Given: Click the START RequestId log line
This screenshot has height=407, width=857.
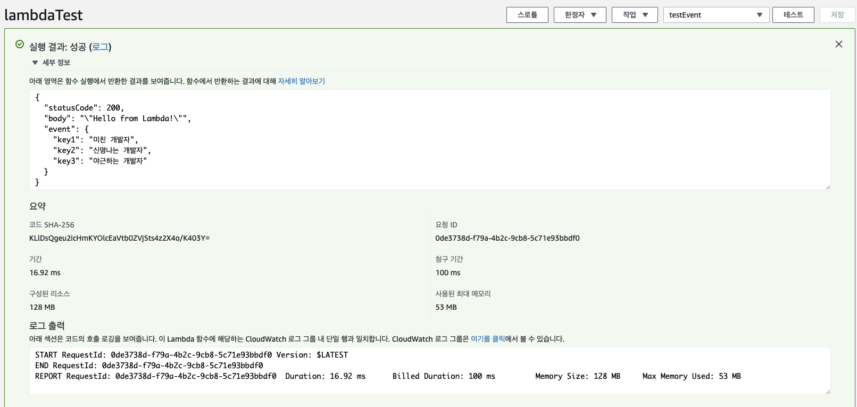Looking at the screenshot, I should 192,355.
